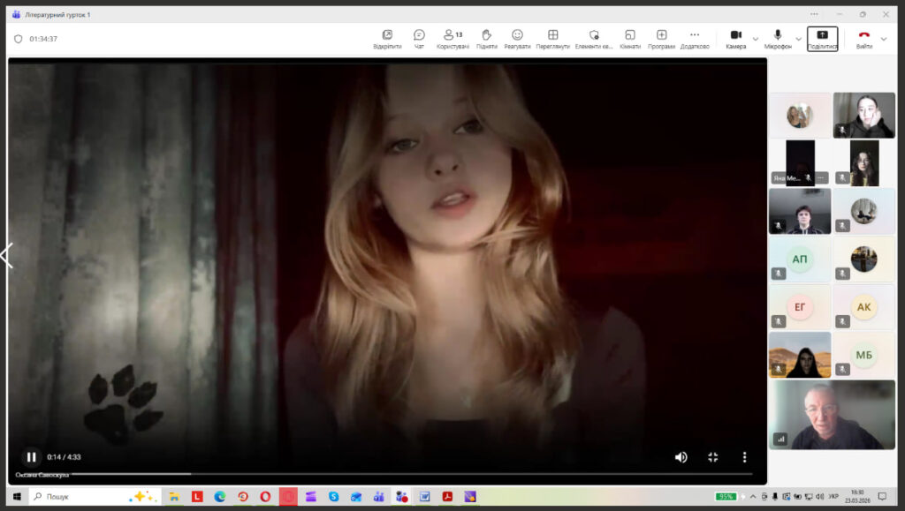Image resolution: width=905 pixels, height=511 pixels.
Task: Open the Реагувати reactions icon
Action: click(517, 35)
